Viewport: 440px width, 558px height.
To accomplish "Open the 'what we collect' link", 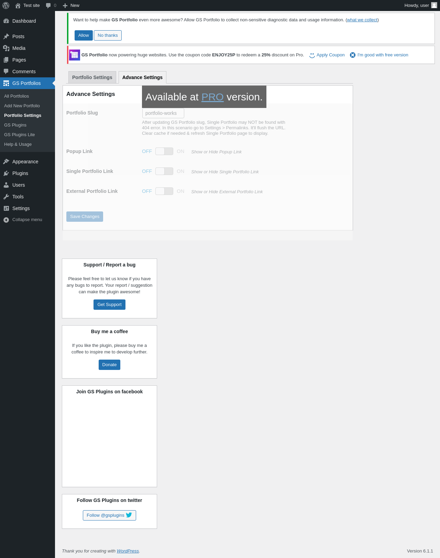I will point(362,20).
